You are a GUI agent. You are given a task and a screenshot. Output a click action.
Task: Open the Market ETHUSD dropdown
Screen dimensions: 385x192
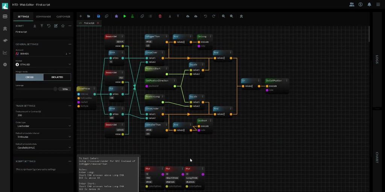(x=43, y=64)
